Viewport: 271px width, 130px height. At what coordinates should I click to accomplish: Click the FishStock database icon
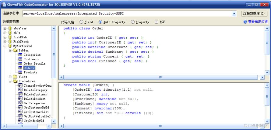click(x=10, y=42)
